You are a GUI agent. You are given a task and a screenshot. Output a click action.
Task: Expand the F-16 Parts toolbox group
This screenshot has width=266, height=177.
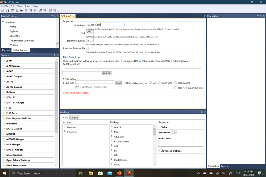pos(4,113)
